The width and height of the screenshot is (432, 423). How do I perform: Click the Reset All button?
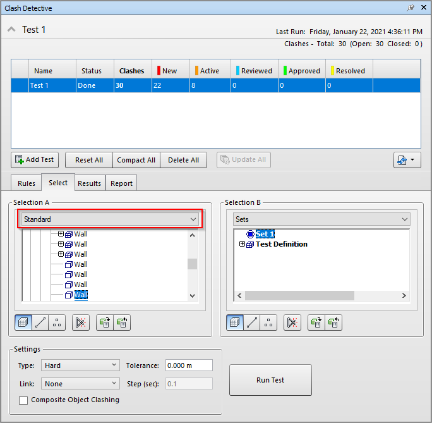[x=89, y=160]
